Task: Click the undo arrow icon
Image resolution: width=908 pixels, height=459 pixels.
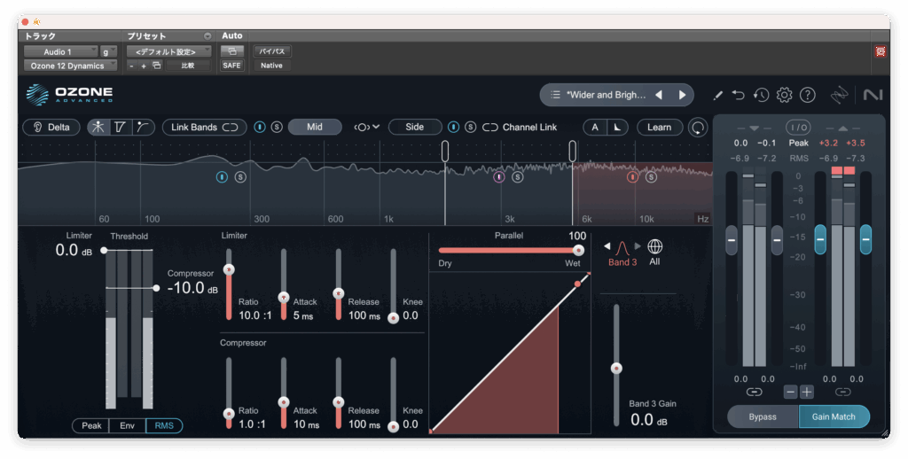Action: [739, 95]
